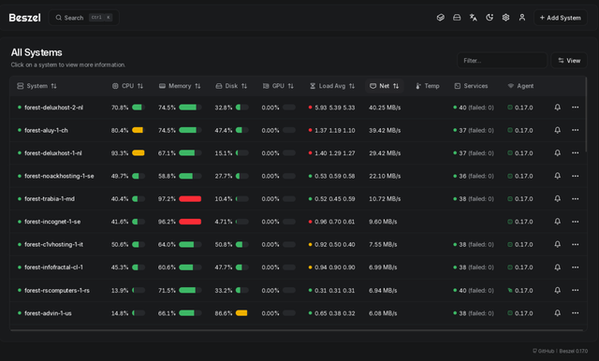Sort table by Disk column
The image size is (599, 361).
click(x=231, y=86)
